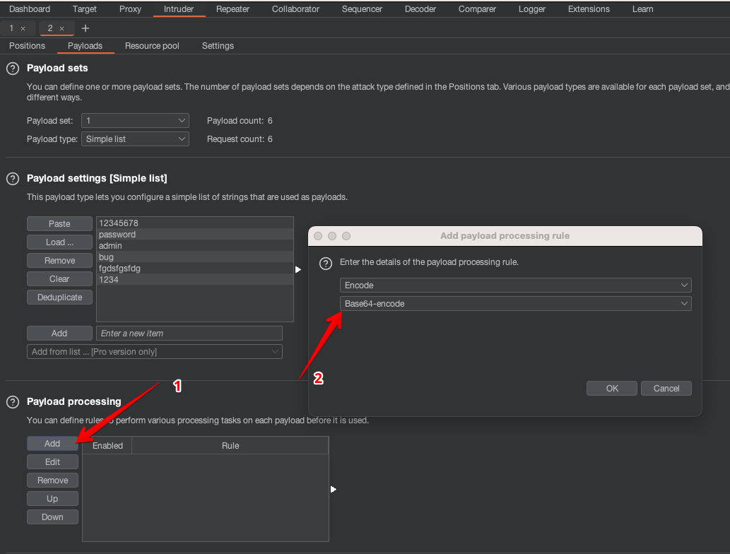Click the Up button
The width and height of the screenshot is (730, 554).
click(x=52, y=499)
